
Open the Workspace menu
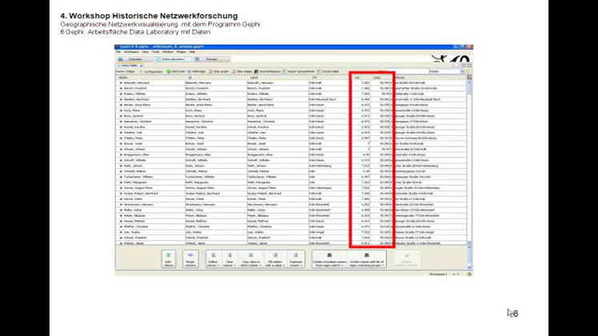[130, 51]
